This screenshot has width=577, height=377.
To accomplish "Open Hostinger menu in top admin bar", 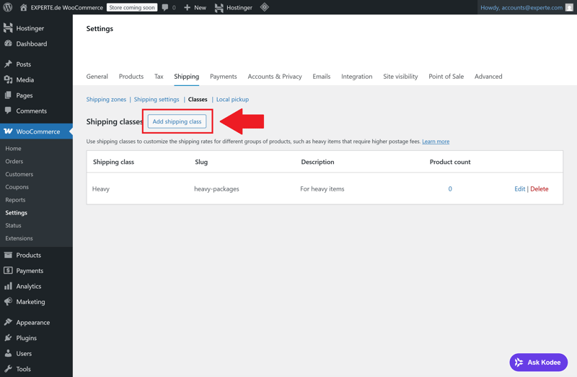I will coord(234,7).
